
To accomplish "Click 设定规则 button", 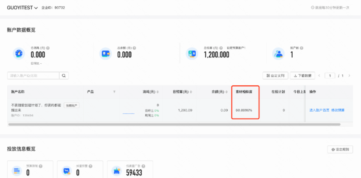I will (340, 150).
